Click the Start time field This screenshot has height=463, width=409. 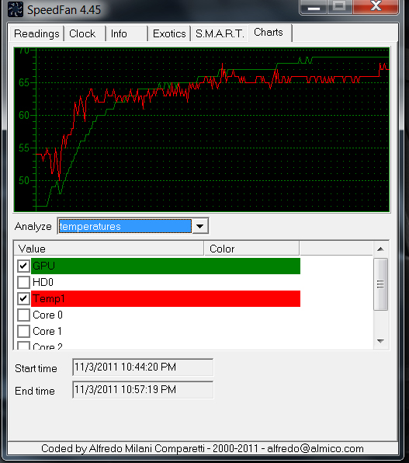(143, 367)
